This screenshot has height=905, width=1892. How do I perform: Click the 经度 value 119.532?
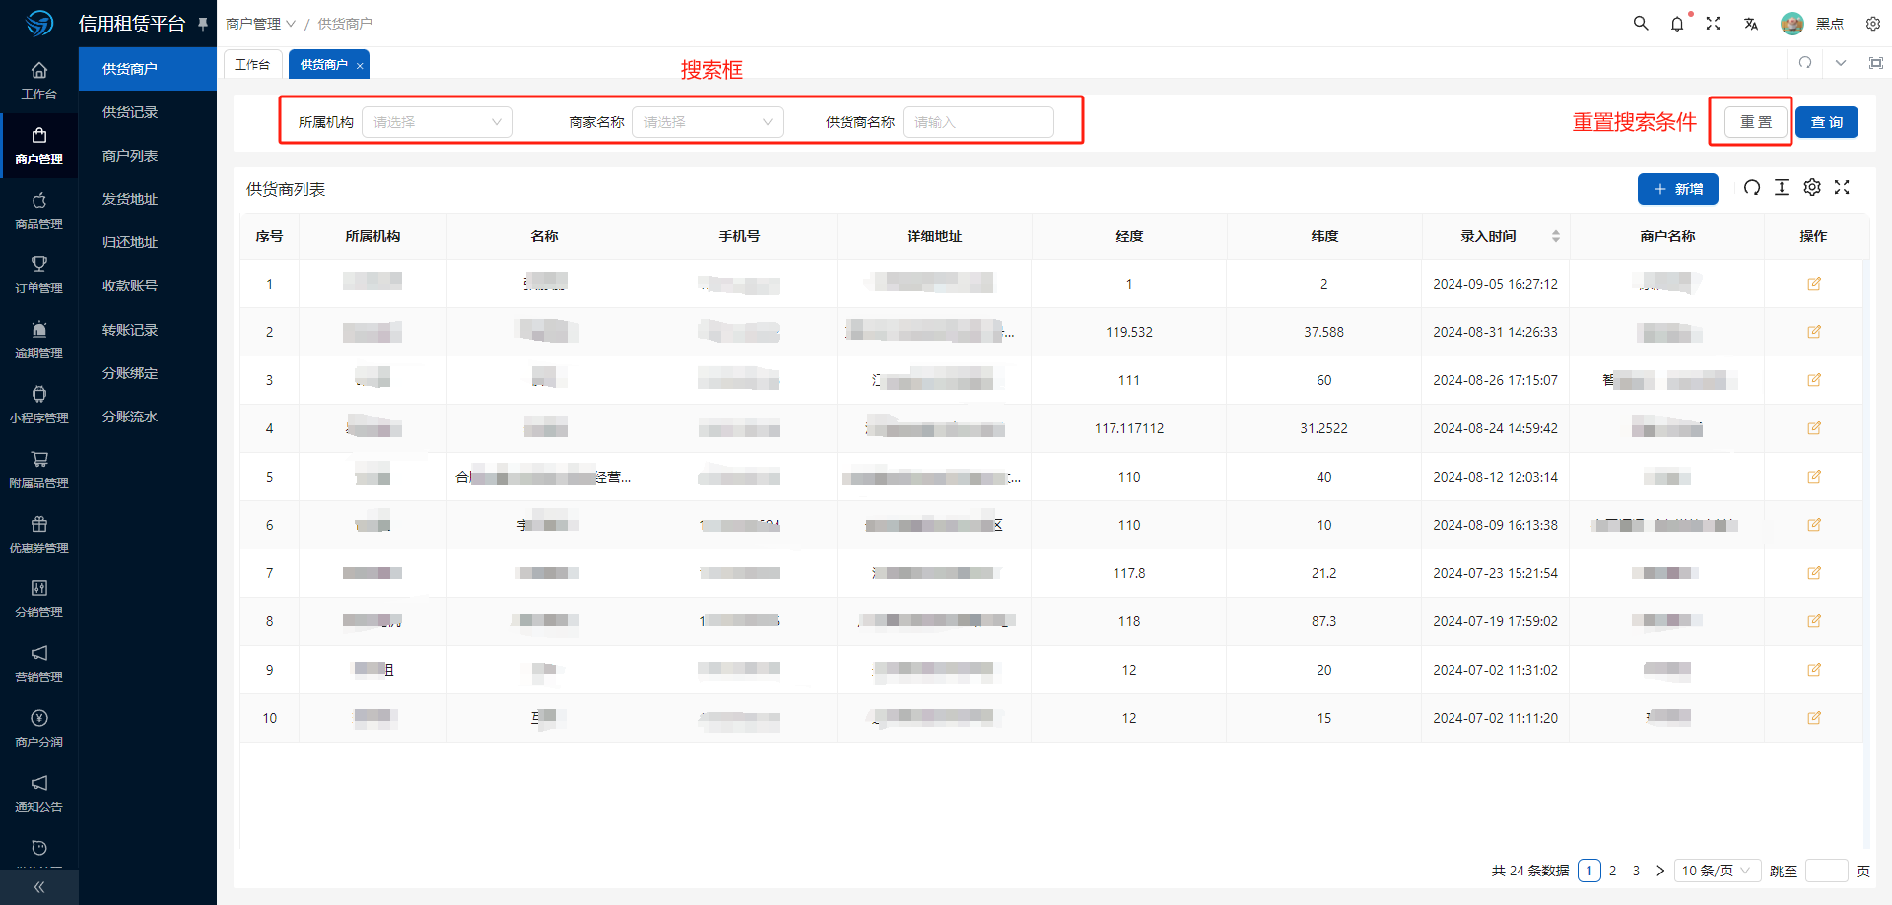click(1129, 332)
